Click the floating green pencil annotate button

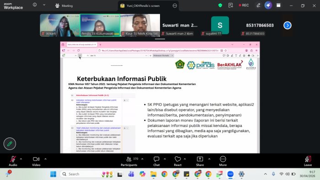point(10,144)
